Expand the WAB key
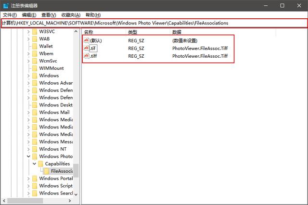The height and width of the screenshot is (205, 308). (28, 39)
